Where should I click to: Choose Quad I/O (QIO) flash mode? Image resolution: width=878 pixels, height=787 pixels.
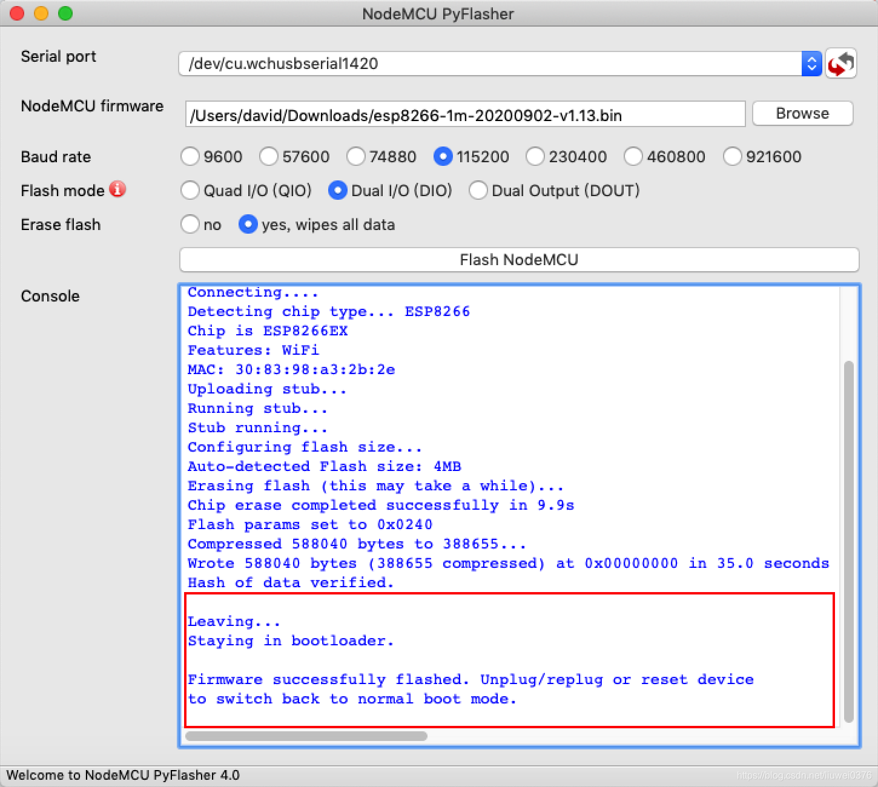[246, 191]
